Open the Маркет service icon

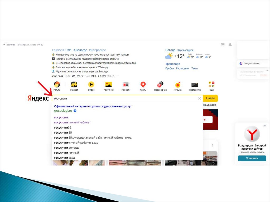coord(74,85)
